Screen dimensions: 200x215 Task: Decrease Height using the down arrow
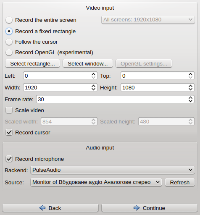pos(190,89)
